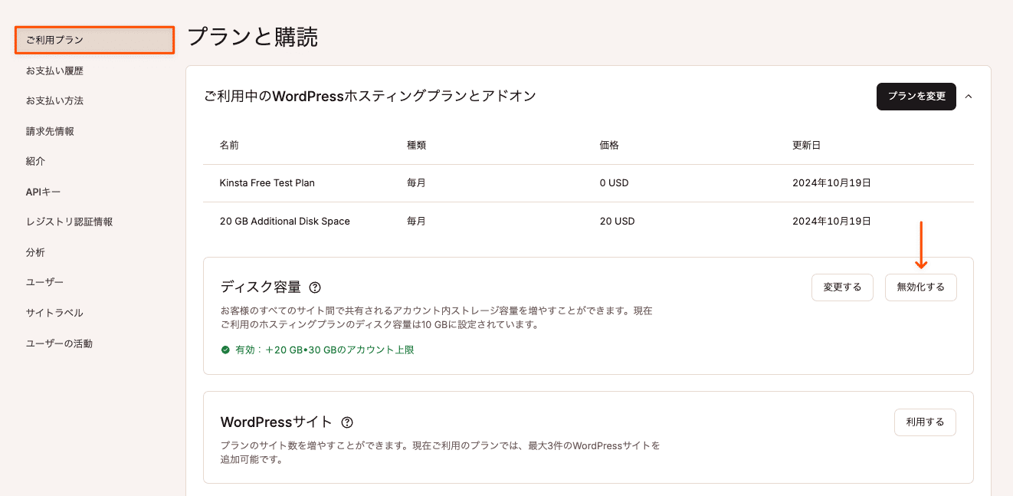Click the 有効：+20 GB account limit status text
Image resolution: width=1013 pixels, height=496 pixels.
[x=325, y=350]
